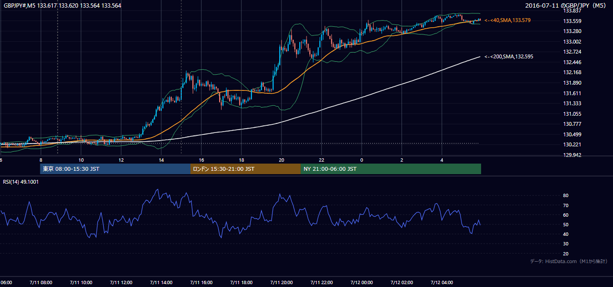Viewport: 613px width, 287px height.
Task: Click price axis value 131.611
Action: (572, 93)
